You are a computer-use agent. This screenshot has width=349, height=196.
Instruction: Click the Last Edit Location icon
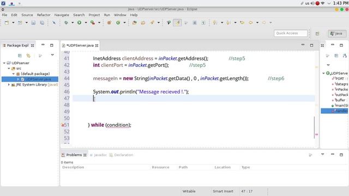(x=242, y=23)
